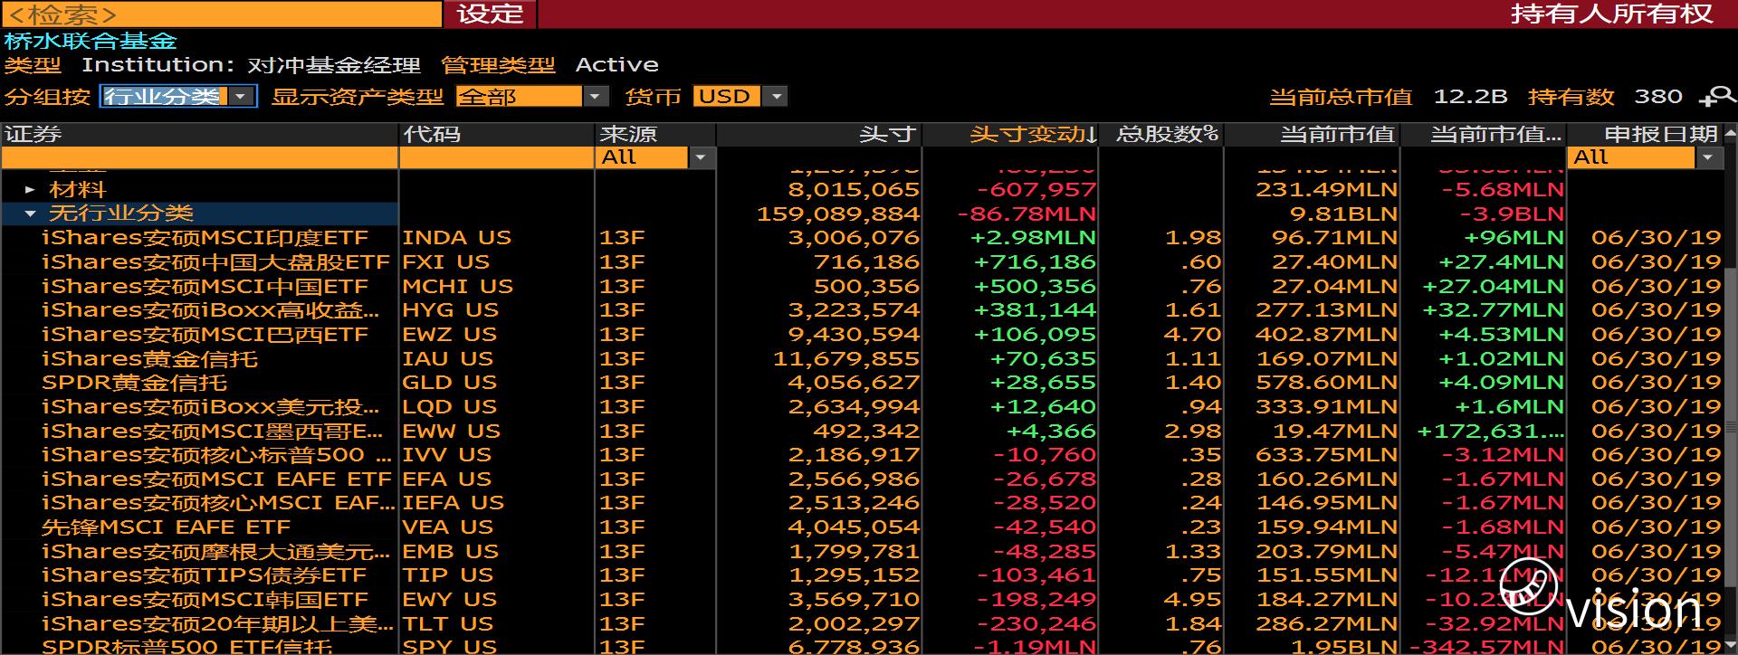This screenshot has width=1738, height=655.
Task: Click the +32.77MLN market value change
Action: [1494, 310]
